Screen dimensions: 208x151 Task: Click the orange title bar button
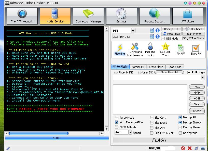(x=195, y=3)
